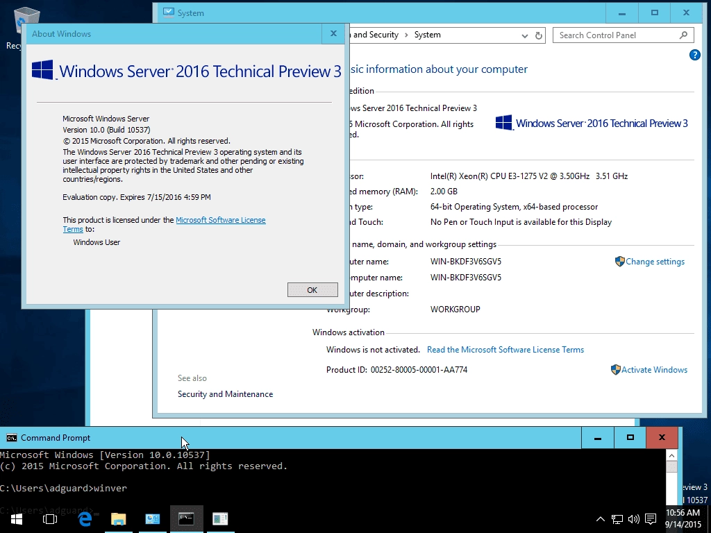Open Read the Microsoft Software License Terms

pyautogui.click(x=505, y=350)
